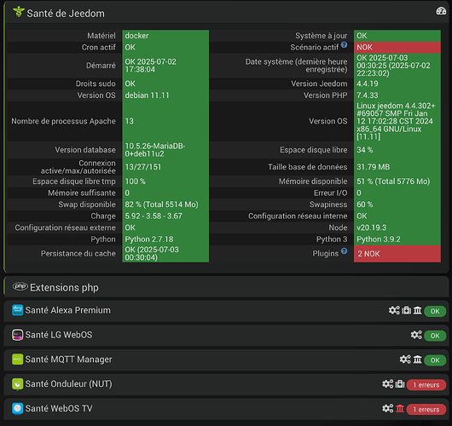452x426 pixels.
Task: Click help icon next to Scénario actif
Action: coord(344,45)
